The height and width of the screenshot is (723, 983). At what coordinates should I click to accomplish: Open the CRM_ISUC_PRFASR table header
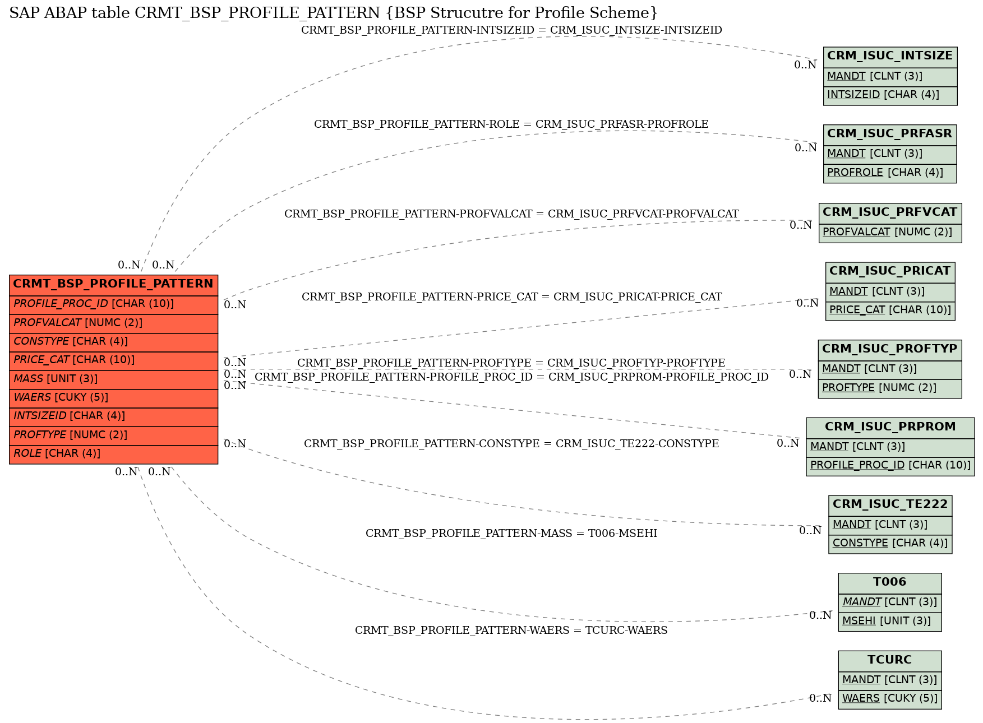890,135
